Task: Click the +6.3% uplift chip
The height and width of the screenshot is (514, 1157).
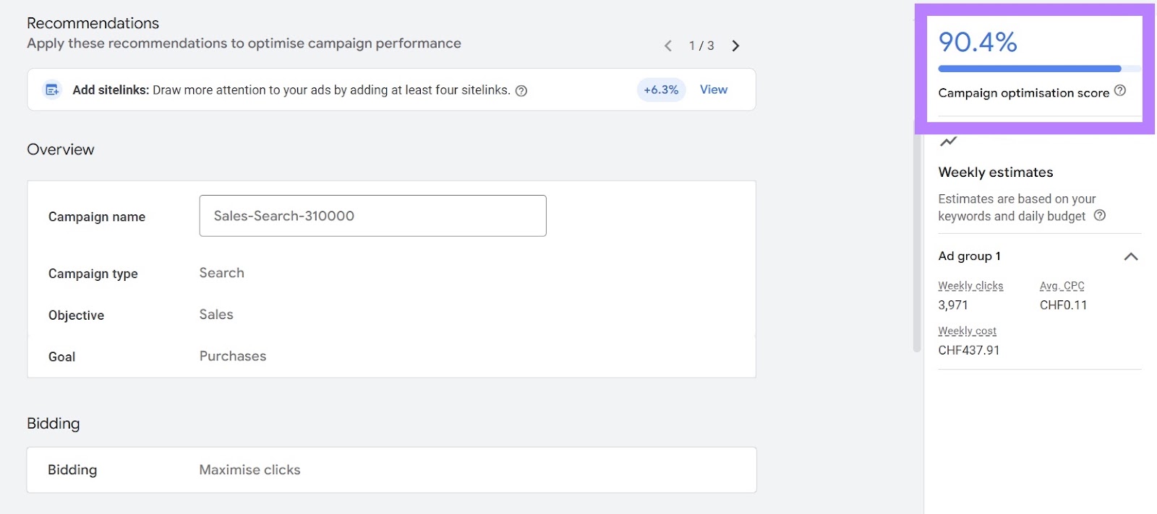Action: tap(659, 90)
